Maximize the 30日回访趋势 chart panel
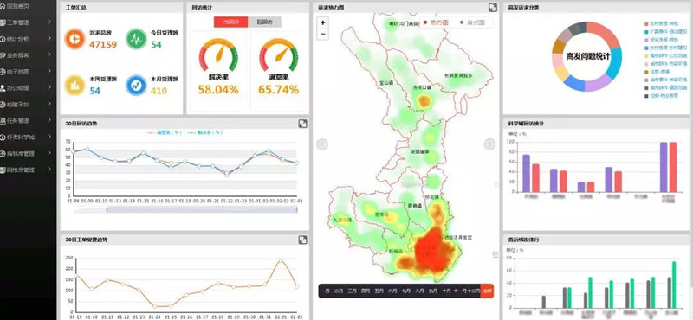The height and width of the screenshot is (320, 693). coord(302,124)
